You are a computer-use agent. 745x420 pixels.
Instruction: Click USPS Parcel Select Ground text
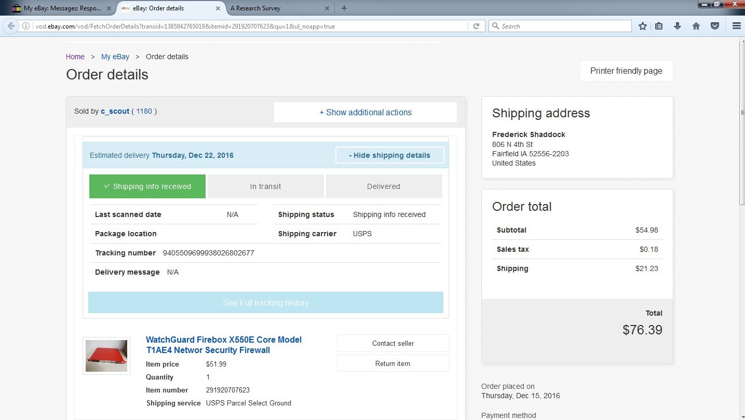click(x=249, y=403)
